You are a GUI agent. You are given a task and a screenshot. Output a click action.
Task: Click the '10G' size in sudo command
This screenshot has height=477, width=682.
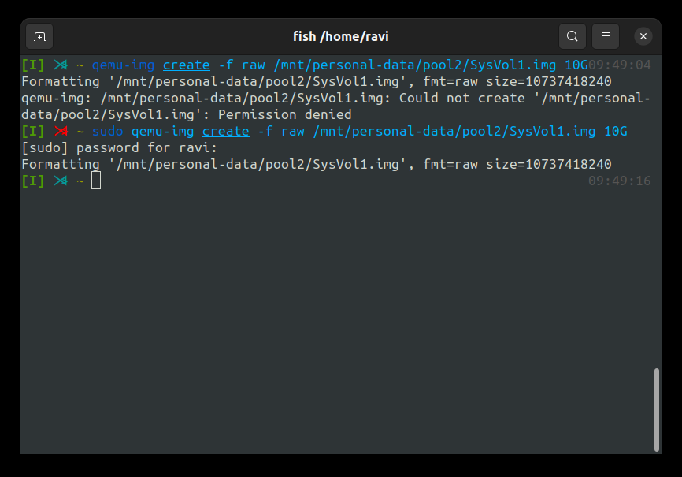[x=615, y=131]
